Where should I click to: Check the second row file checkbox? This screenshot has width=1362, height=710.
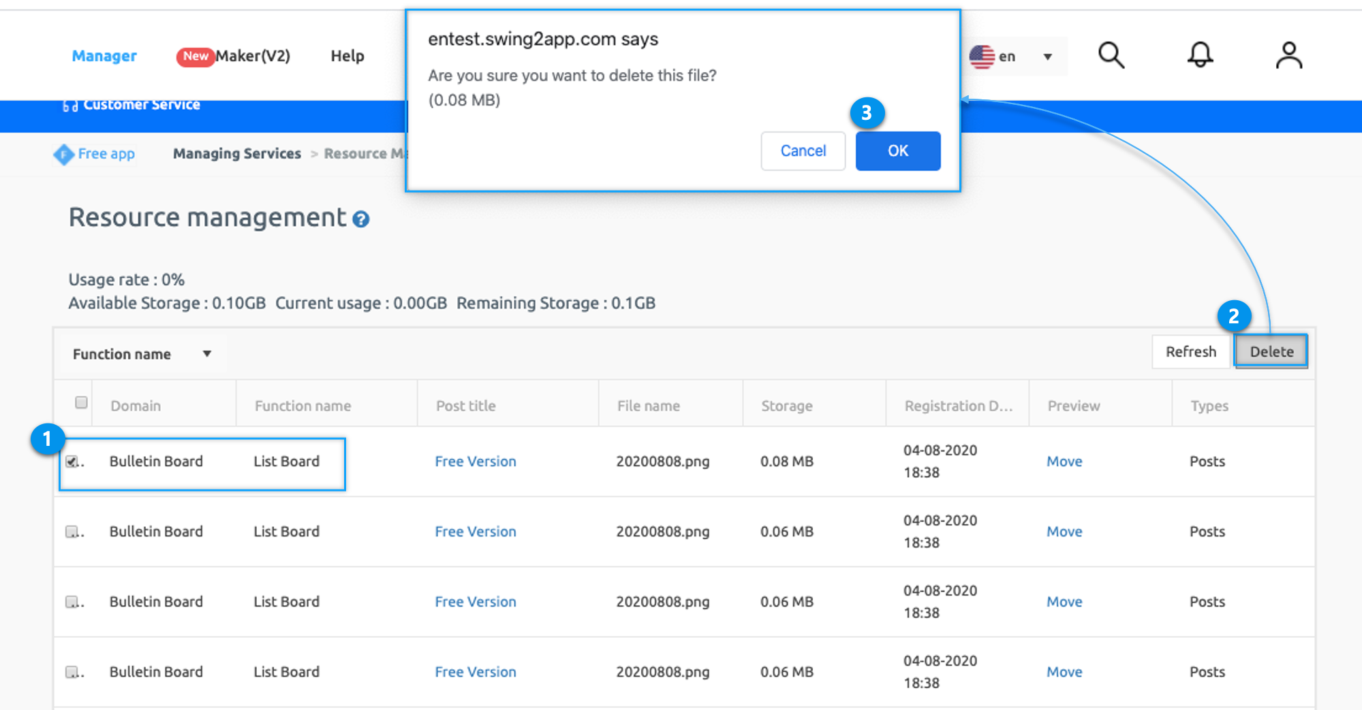[72, 532]
